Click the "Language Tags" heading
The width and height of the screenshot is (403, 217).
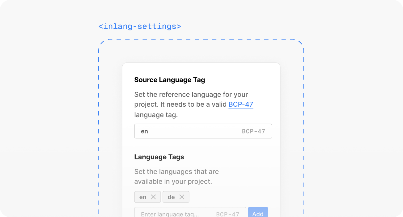pos(159,157)
